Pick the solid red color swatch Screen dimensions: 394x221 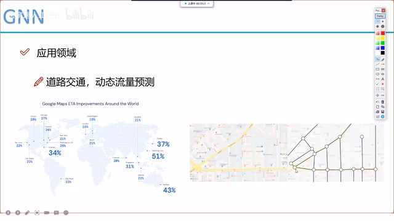tap(383, 33)
